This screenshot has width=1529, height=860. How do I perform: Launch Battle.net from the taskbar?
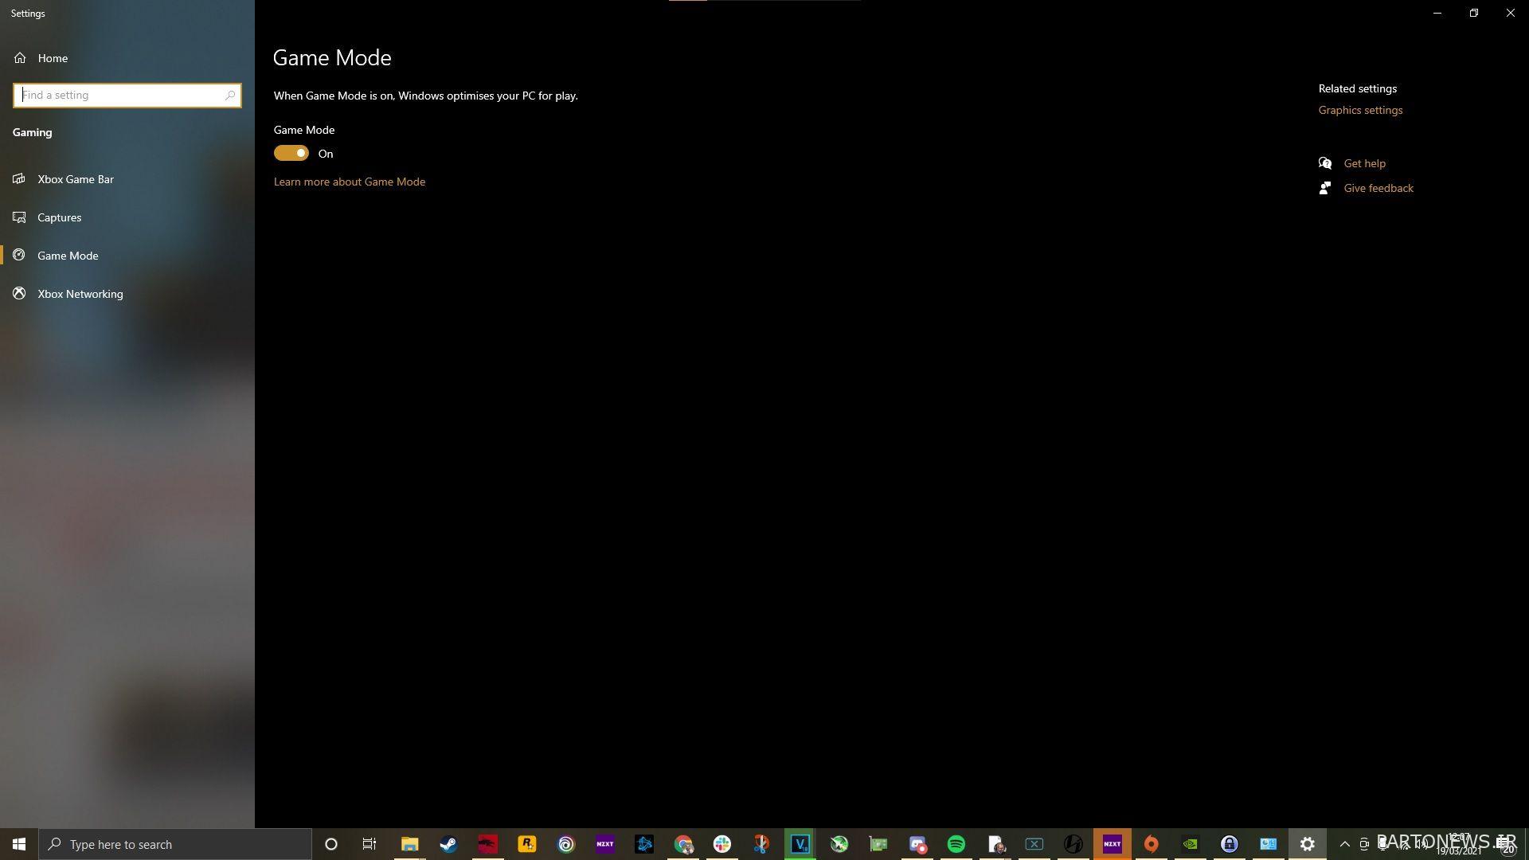pyautogui.click(x=644, y=844)
